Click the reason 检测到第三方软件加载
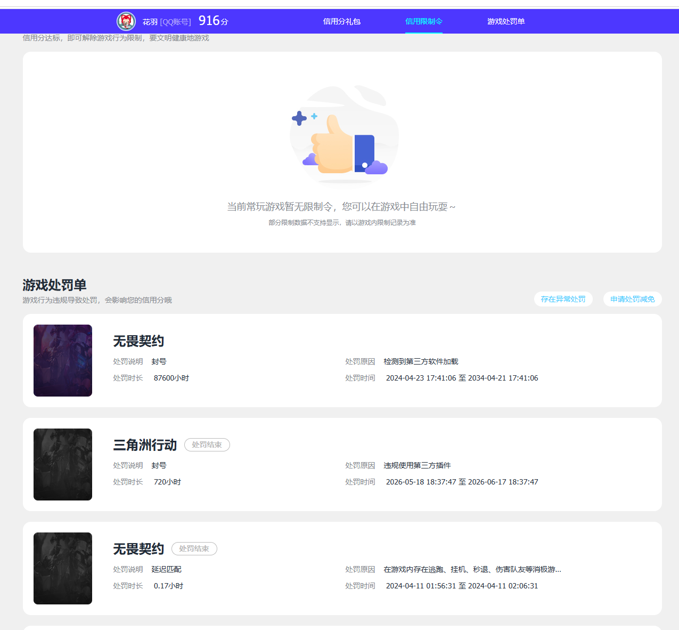The image size is (679, 630). tap(421, 361)
